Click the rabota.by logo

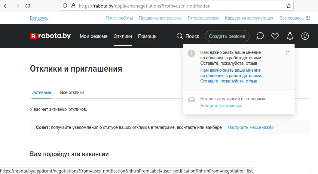(x=50, y=36)
